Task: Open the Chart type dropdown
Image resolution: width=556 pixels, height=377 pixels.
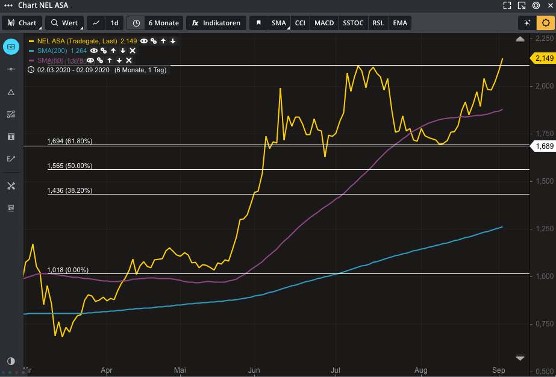Action: [22, 23]
